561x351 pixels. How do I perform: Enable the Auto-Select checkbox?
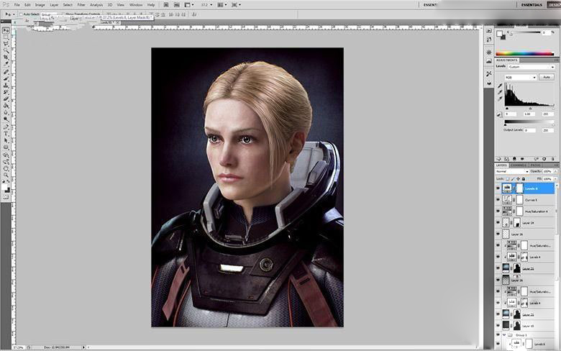click(x=21, y=14)
